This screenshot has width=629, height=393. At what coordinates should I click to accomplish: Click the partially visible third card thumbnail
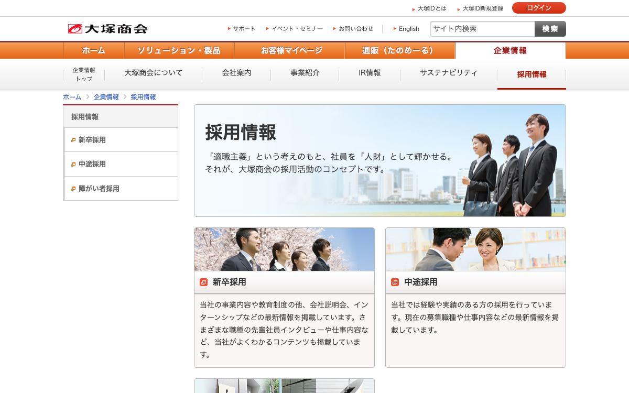pyautogui.click(x=284, y=386)
